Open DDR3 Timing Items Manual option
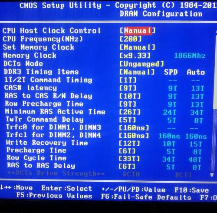This screenshot has width=217, height=213. click(x=137, y=72)
